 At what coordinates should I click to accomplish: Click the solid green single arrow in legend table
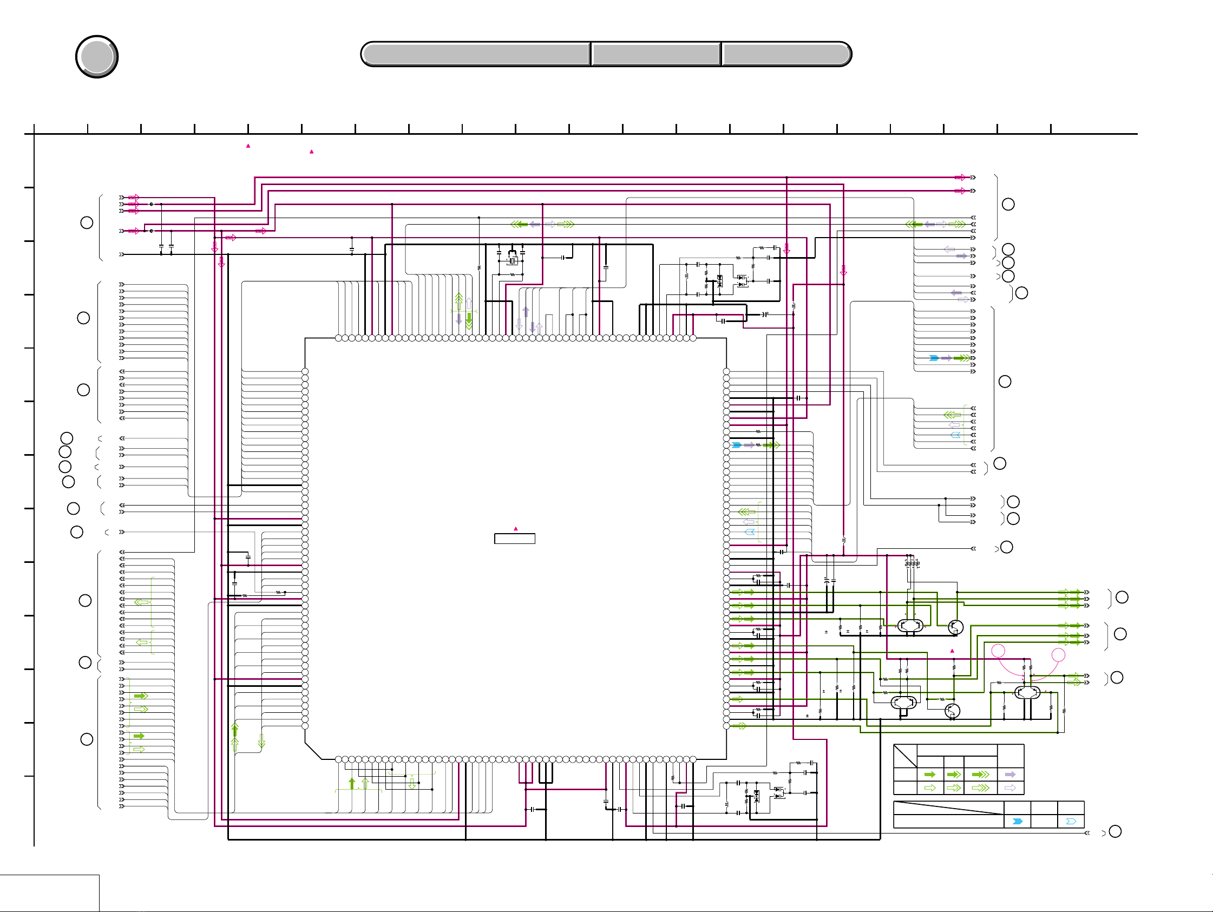coord(929,775)
